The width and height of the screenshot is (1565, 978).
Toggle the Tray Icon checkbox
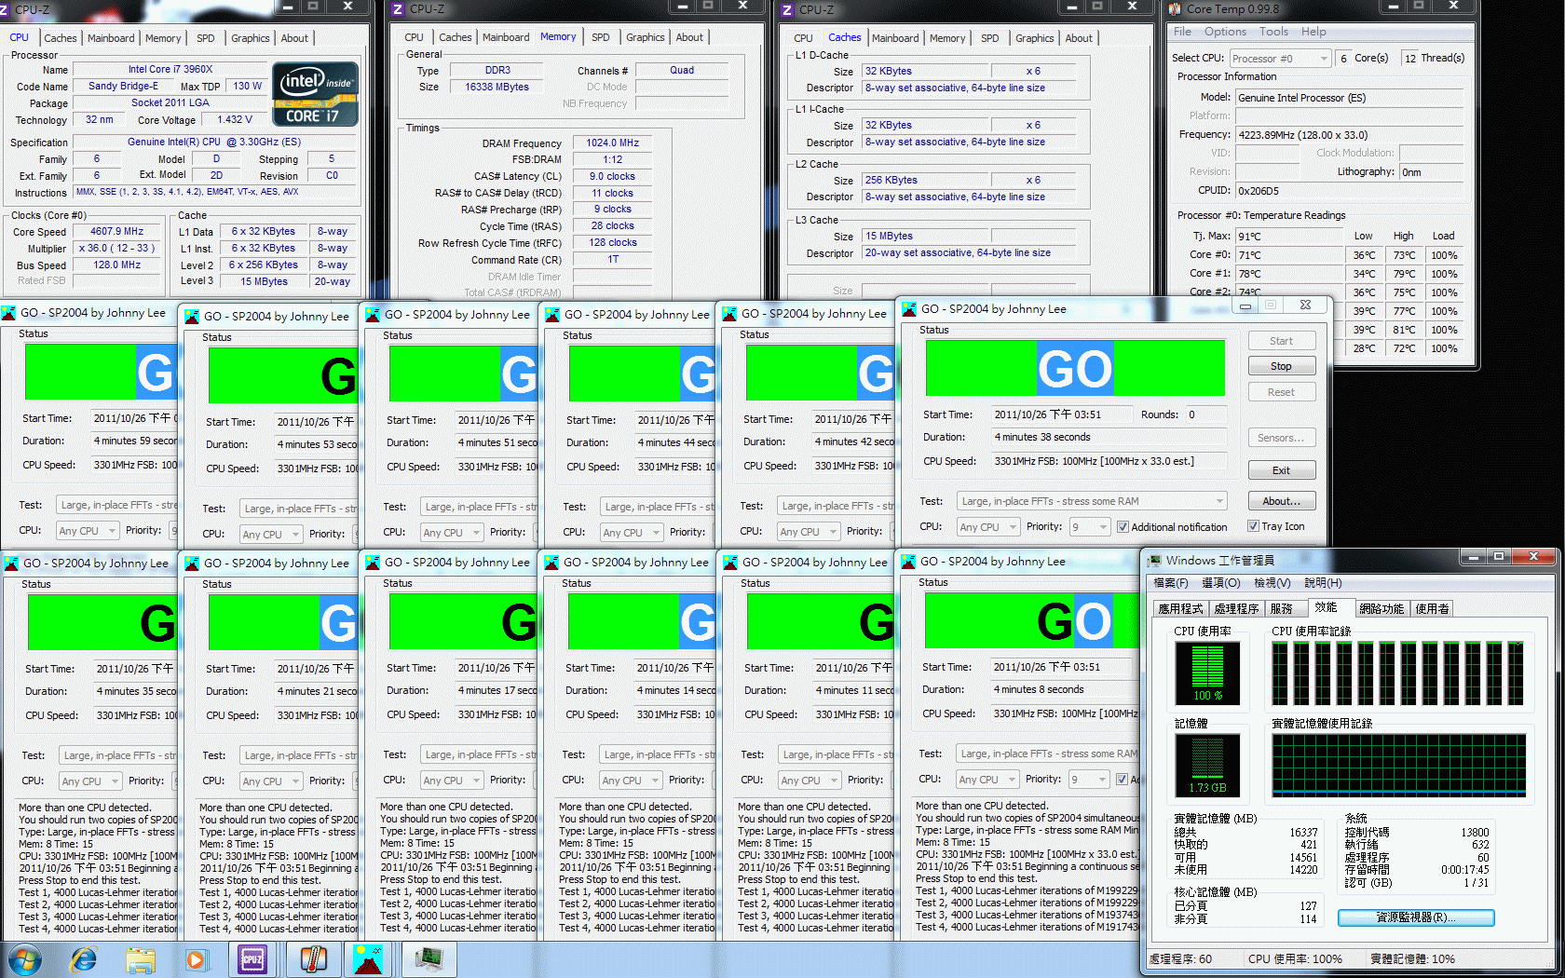point(1253,526)
